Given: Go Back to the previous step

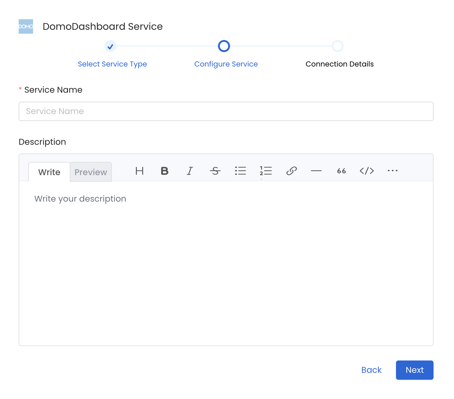Looking at the screenshot, I should tap(371, 370).
